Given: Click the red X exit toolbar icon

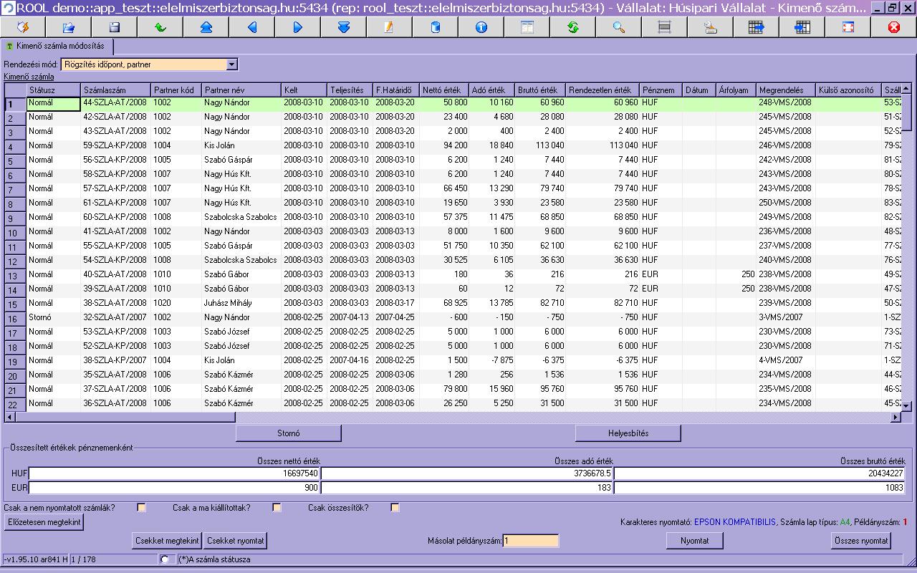Looking at the screenshot, I should 893,27.
